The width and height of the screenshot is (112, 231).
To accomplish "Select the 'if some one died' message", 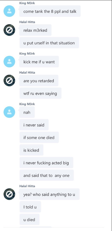I will 39,137.
